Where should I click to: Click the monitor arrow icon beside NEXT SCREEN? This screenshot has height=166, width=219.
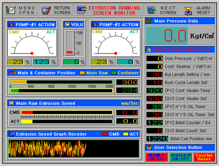coord(152,10)
